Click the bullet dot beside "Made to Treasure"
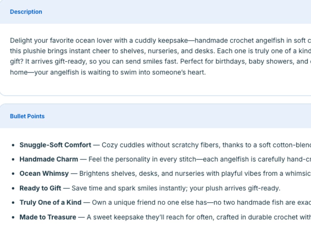 point(13,217)
